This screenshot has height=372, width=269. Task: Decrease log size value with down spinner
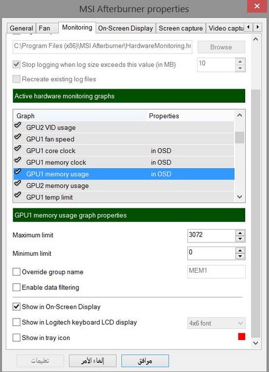240,68
